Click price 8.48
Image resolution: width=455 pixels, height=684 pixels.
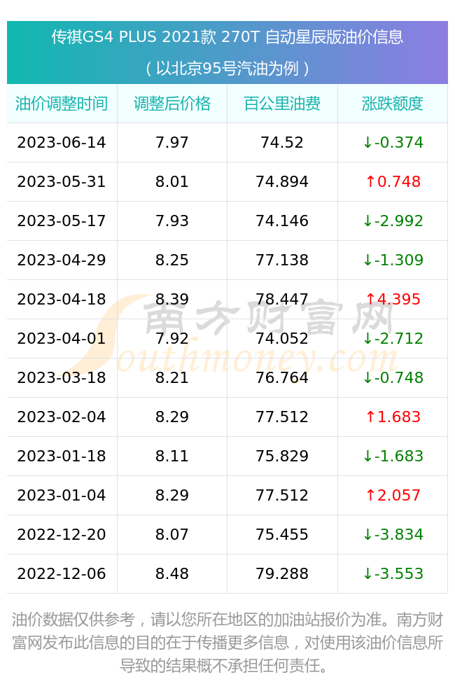tap(172, 574)
